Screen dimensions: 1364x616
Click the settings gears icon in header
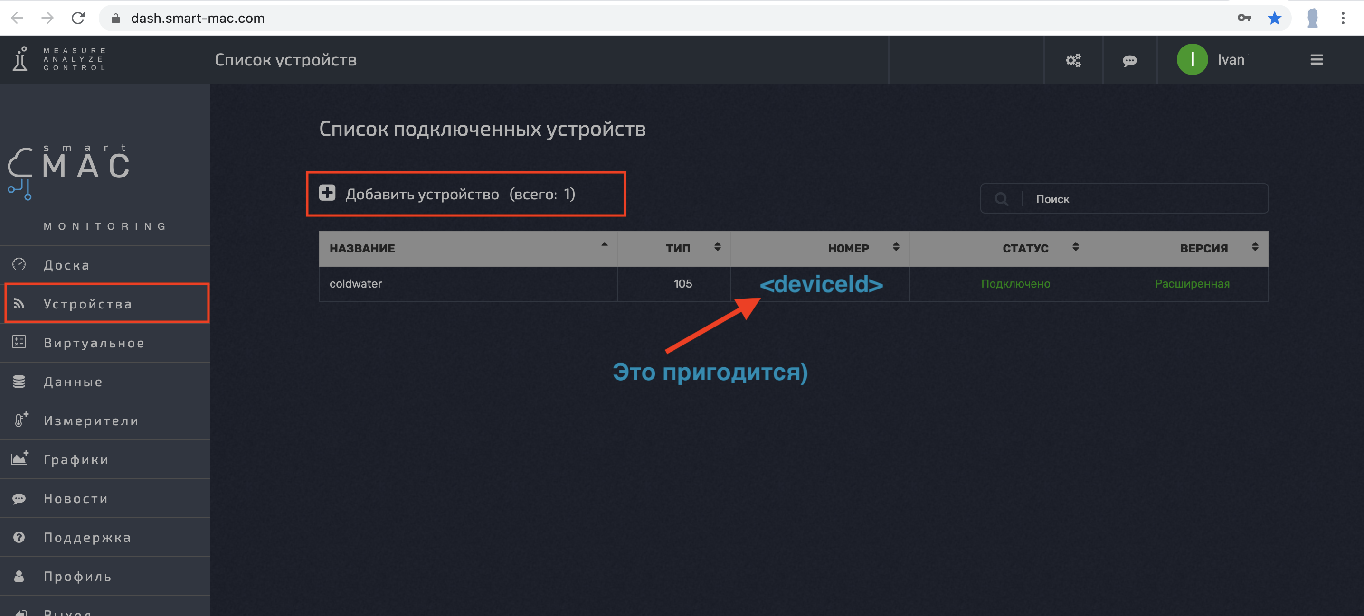[x=1073, y=60]
